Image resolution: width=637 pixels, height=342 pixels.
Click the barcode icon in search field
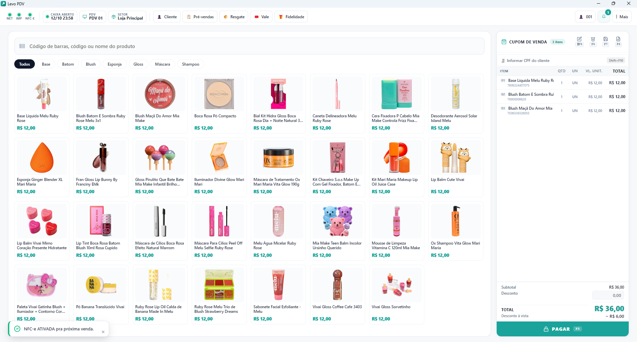point(22,46)
